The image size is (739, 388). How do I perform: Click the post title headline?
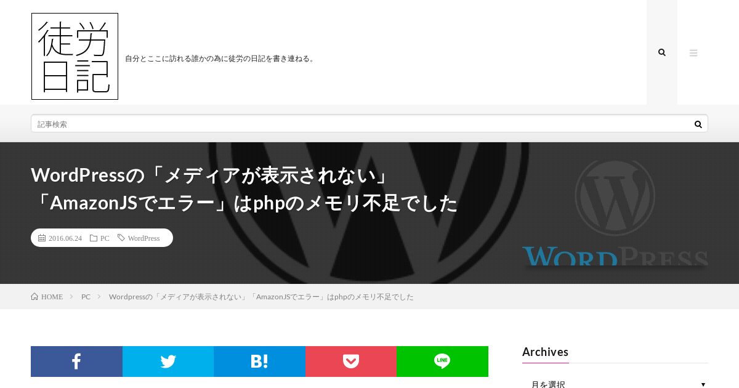[x=244, y=189]
